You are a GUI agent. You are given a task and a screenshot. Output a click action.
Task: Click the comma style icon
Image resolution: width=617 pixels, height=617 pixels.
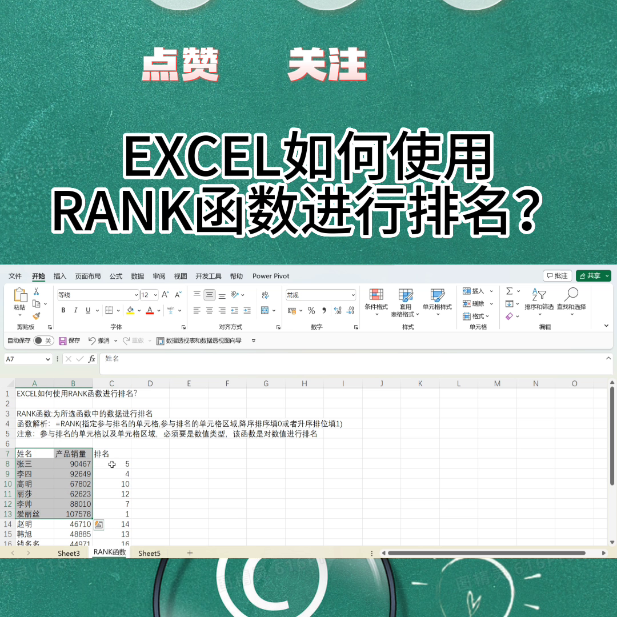click(x=324, y=310)
